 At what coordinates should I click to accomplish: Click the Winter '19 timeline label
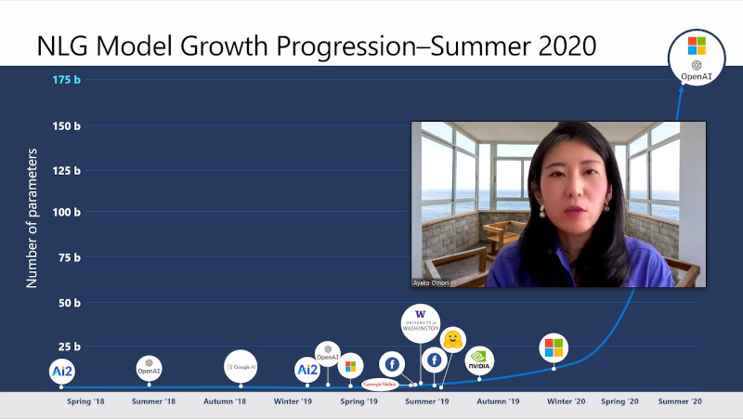pos(293,401)
